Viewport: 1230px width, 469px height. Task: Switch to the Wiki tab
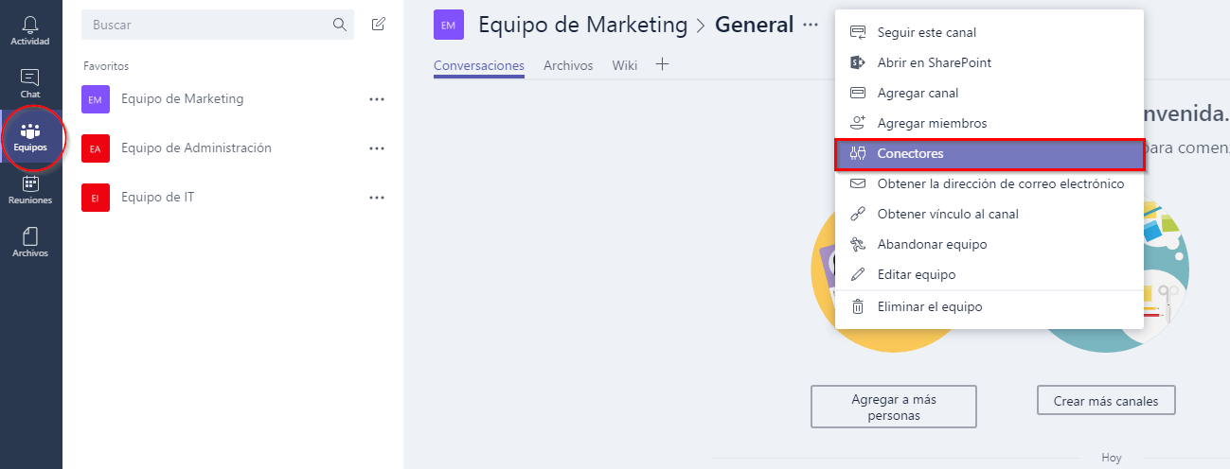coord(625,65)
